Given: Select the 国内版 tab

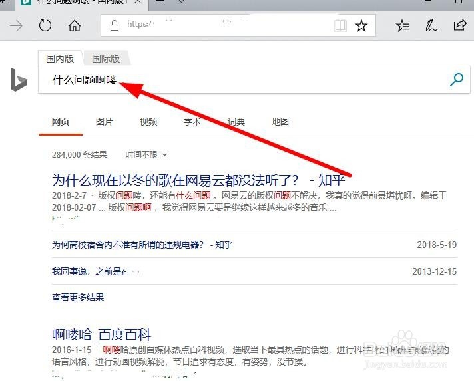Looking at the screenshot, I should coord(60,59).
